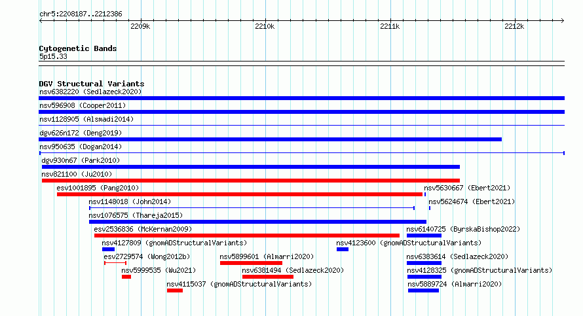Click the Cytogenetic Bands track heading
Image resolution: width=583 pixels, height=316 pixels.
point(78,48)
